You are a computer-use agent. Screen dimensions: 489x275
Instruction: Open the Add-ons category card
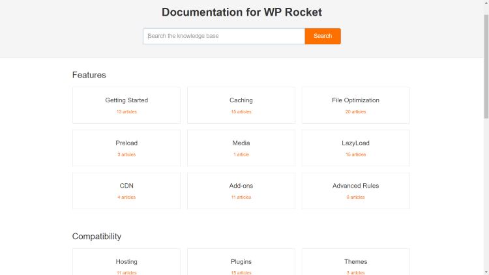pos(241,191)
